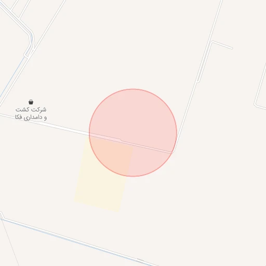Select the center of the red circle
The height and width of the screenshot is (266, 266).
coord(133,132)
